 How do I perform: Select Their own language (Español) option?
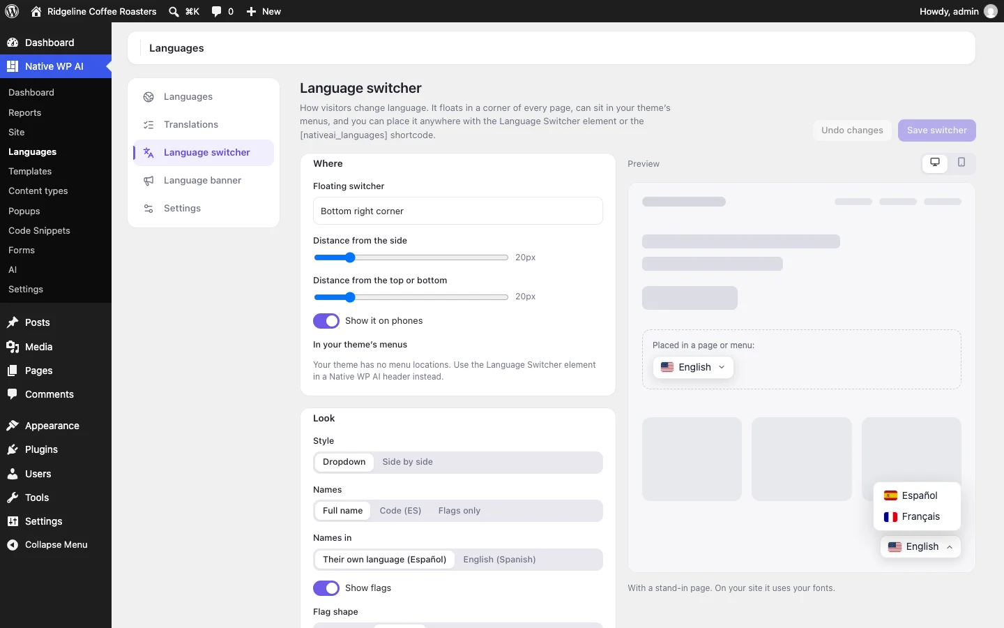(385, 560)
